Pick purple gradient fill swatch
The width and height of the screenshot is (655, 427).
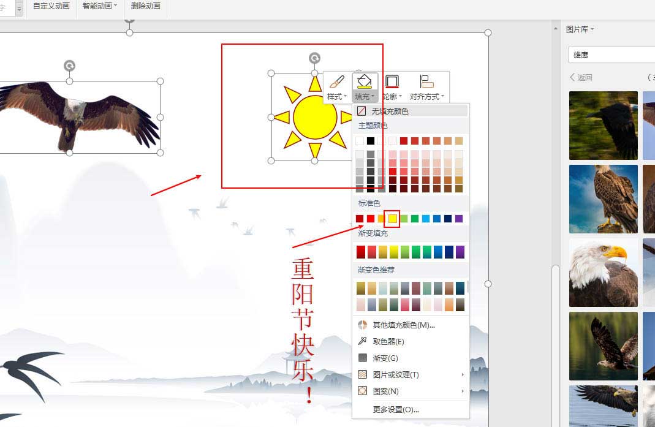click(460, 252)
